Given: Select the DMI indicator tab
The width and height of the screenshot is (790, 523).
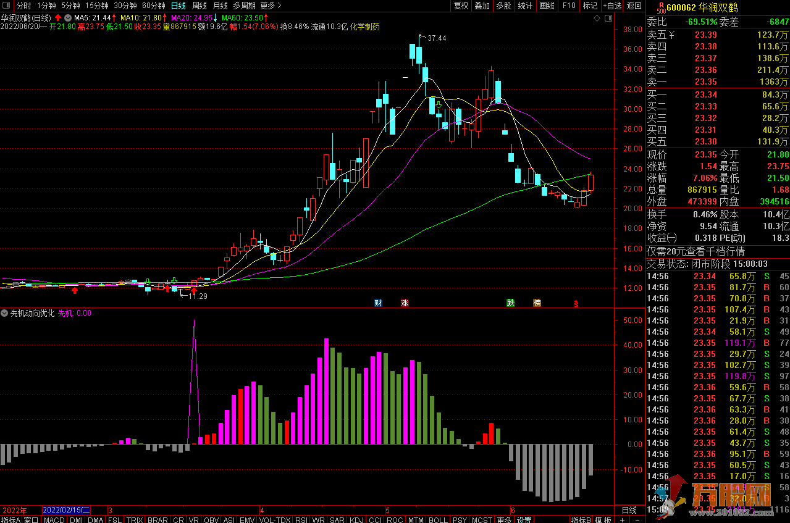Looking at the screenshot, I should click(x=76, y=519).
